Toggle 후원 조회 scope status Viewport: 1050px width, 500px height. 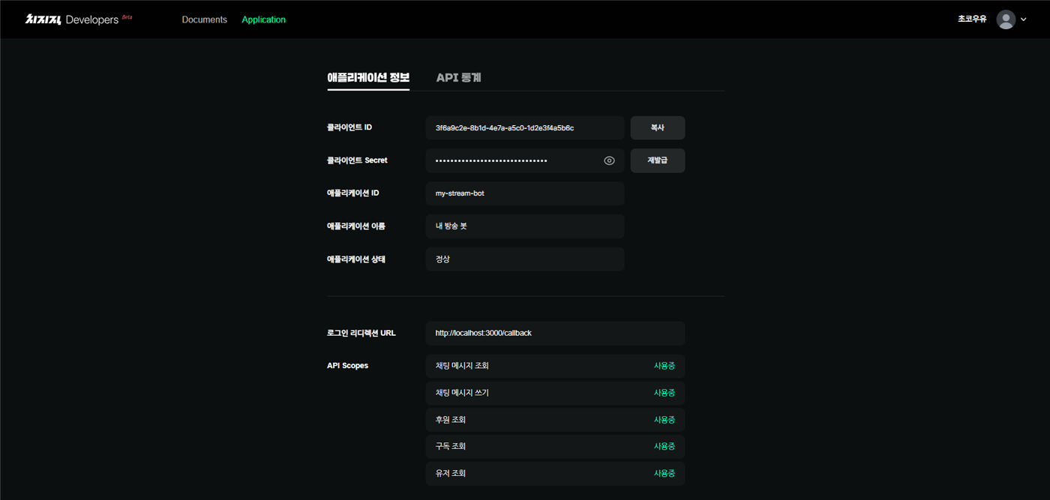pos(664,420)
